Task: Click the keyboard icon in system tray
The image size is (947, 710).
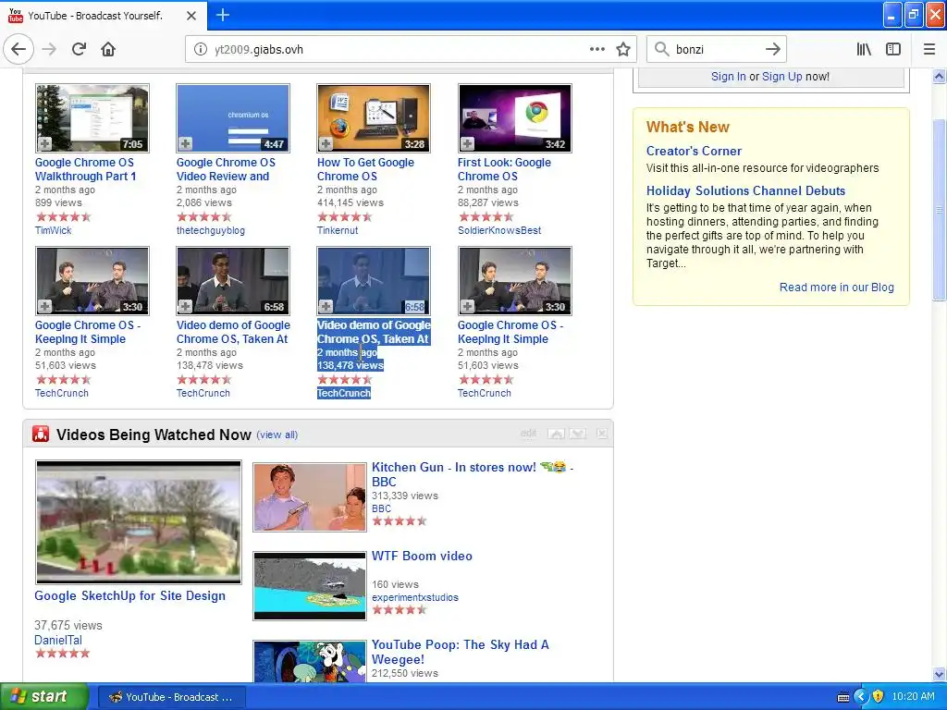Action: [843, 697]
